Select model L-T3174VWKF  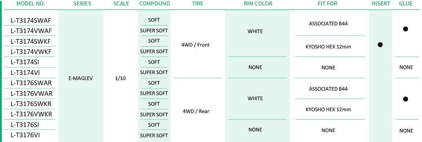(31, 51)
